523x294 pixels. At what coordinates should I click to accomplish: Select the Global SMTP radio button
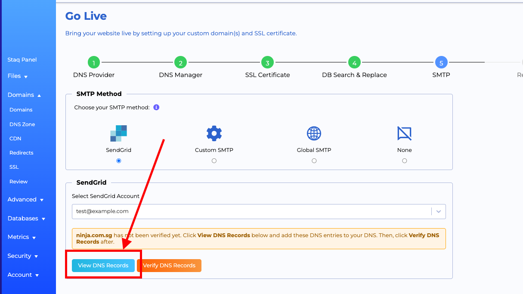(x=314, y=161)
